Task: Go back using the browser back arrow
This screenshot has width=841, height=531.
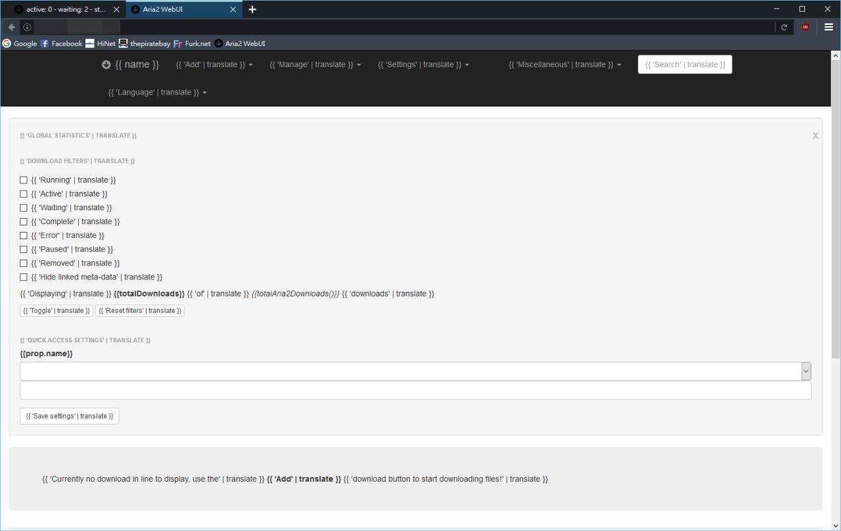Action: 12,27
